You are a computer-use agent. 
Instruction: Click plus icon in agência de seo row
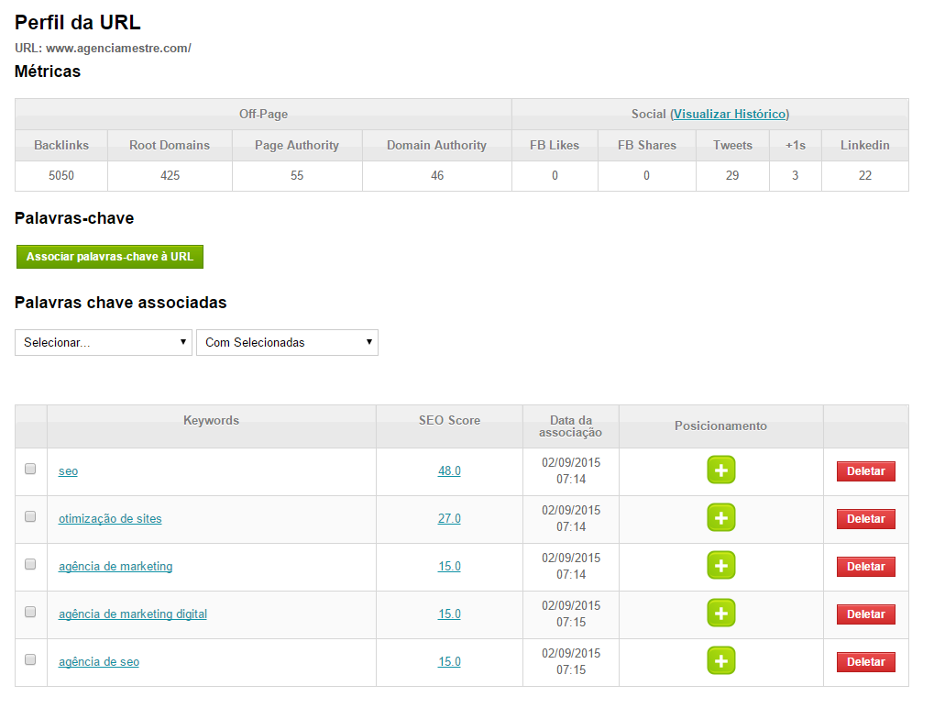(720, 661)
